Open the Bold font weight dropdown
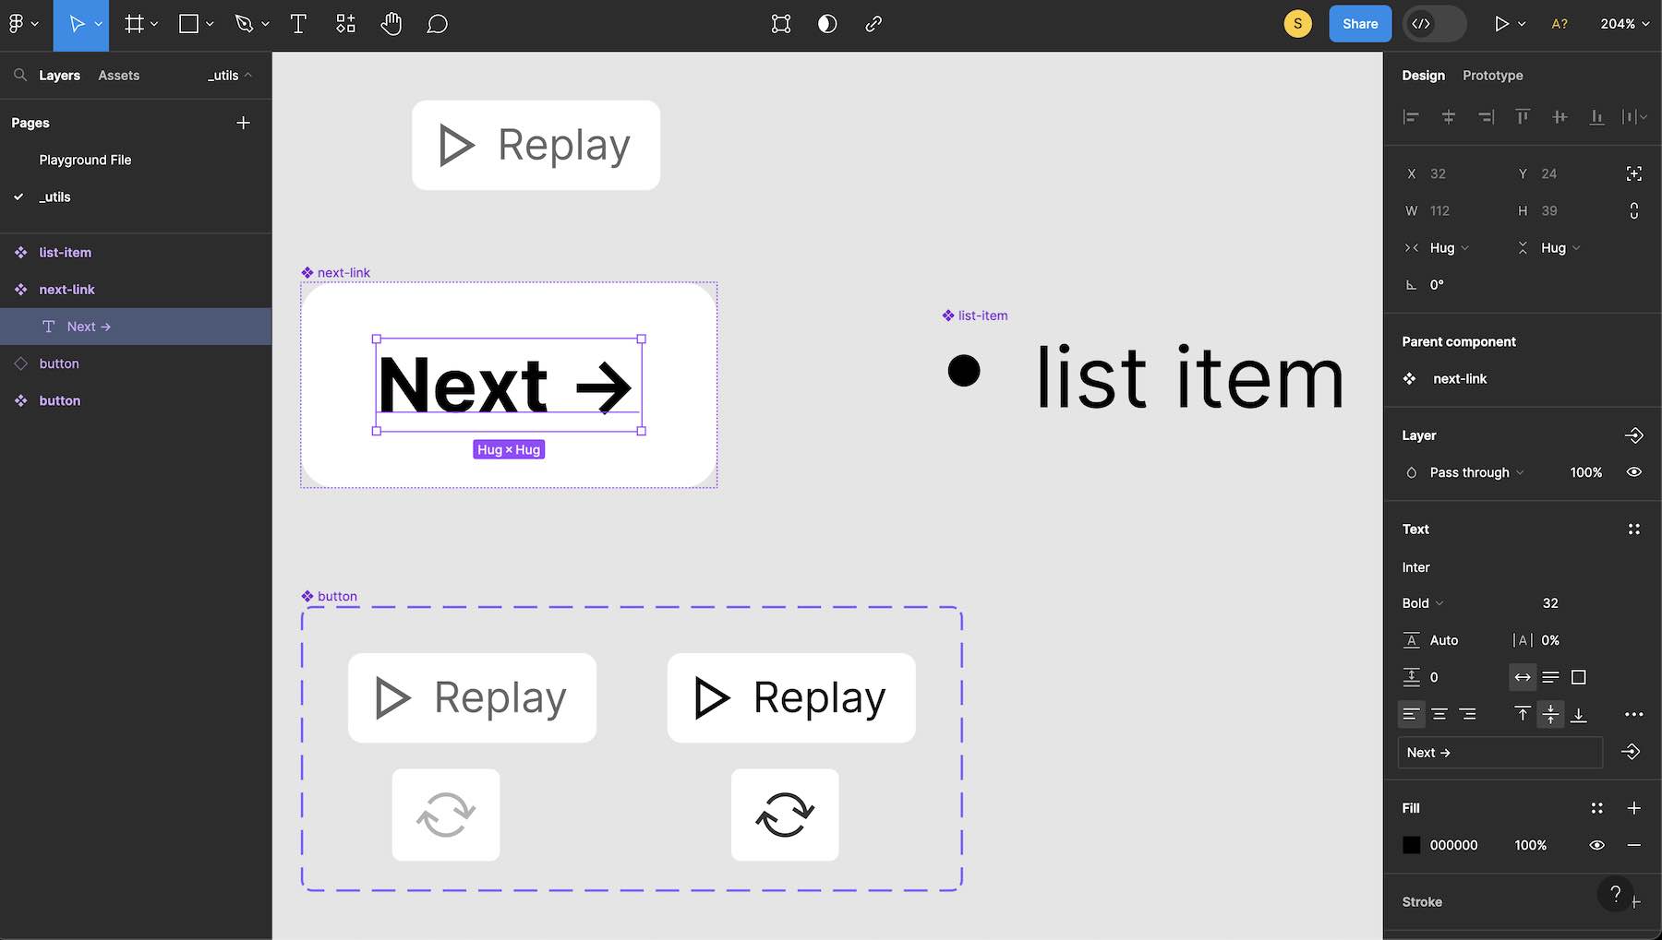This screenshot has width=1662, height=940. [1422, 602]
